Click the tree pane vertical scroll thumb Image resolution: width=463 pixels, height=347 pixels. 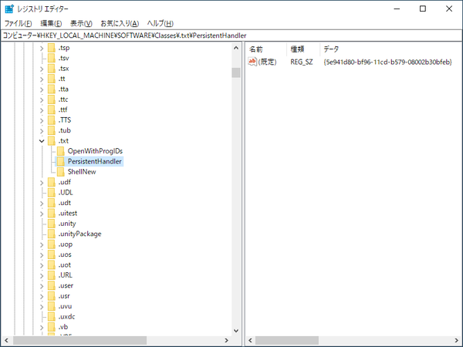click(236, 72)
